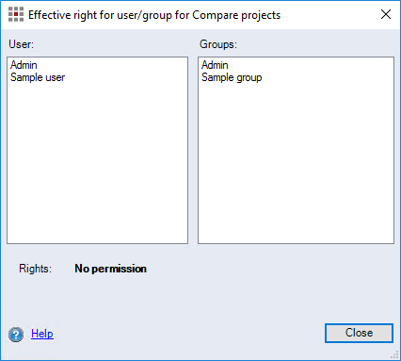This screenshot has width=401, height=361.
Task: Click the bold No permission rights text
Action: 110,269
